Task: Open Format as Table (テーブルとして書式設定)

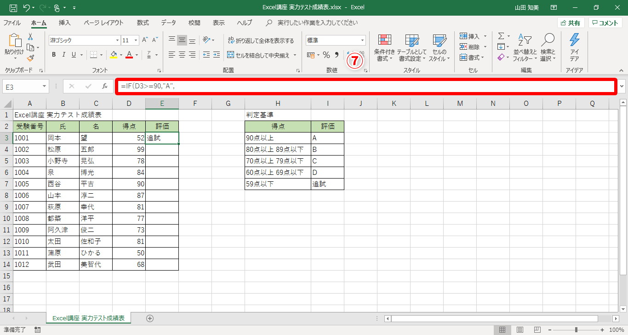Action: 412,48
